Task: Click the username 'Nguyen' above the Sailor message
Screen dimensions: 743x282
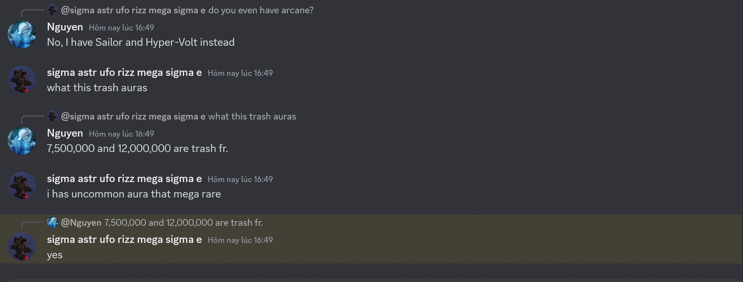Action: click(65, 27)
